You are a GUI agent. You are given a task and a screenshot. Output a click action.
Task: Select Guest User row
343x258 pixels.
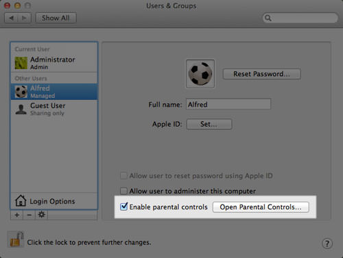pos(54,109)
